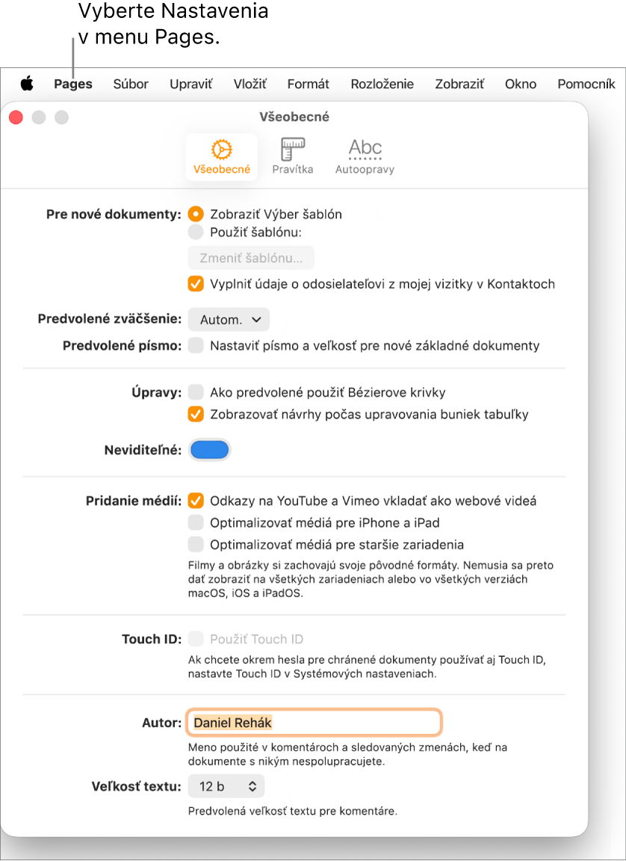Open the Pages menu in menu bar
This screenshot has width=626, height=861.
[73, 84]
